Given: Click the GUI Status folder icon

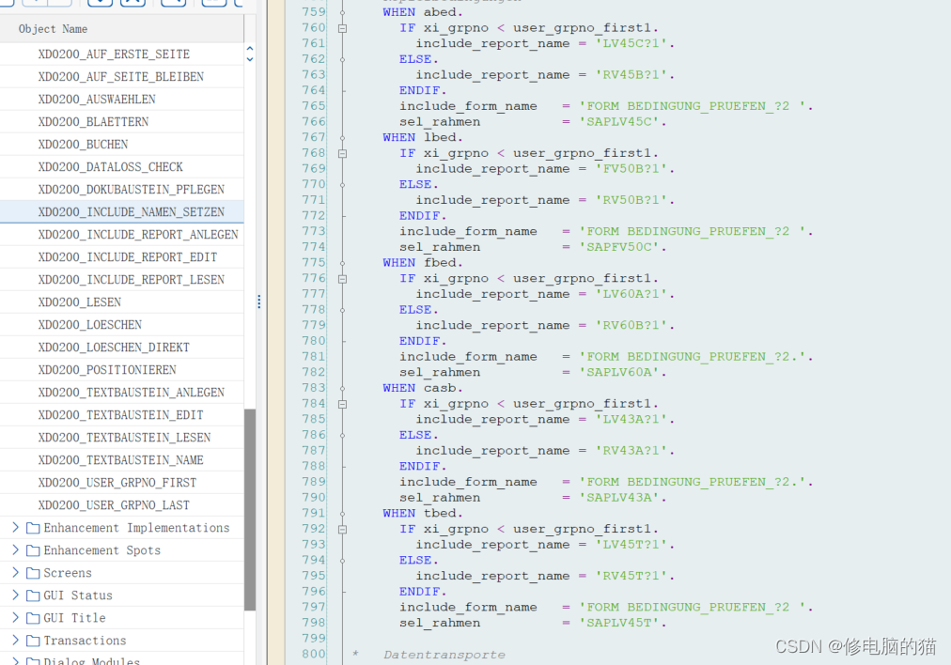Looking at the screenshot, I should (33, 595).
